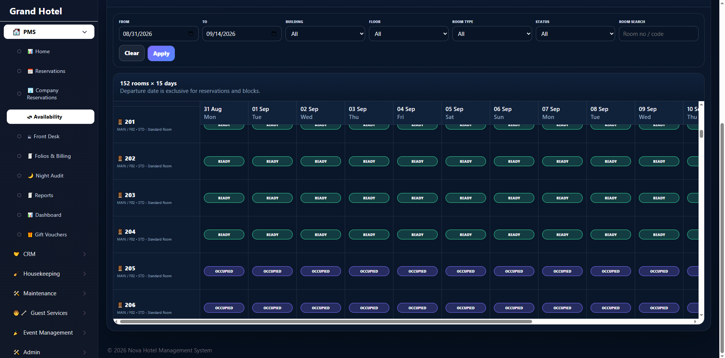
Task: Go to Front Desk page
Action: click(x=46, y=137)
